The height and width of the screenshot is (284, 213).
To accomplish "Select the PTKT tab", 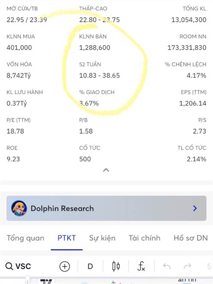I will coord(66,238).
